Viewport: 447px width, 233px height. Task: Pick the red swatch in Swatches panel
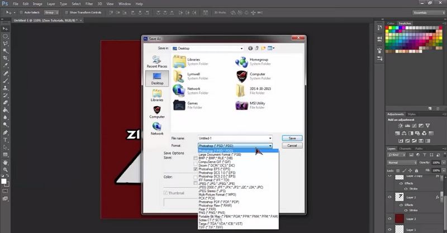(387, 28)
